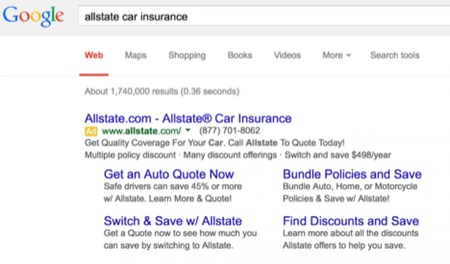450x264 pixels.
Task: Click the www.allstate.com/ green URL
Action: (142, 131)
